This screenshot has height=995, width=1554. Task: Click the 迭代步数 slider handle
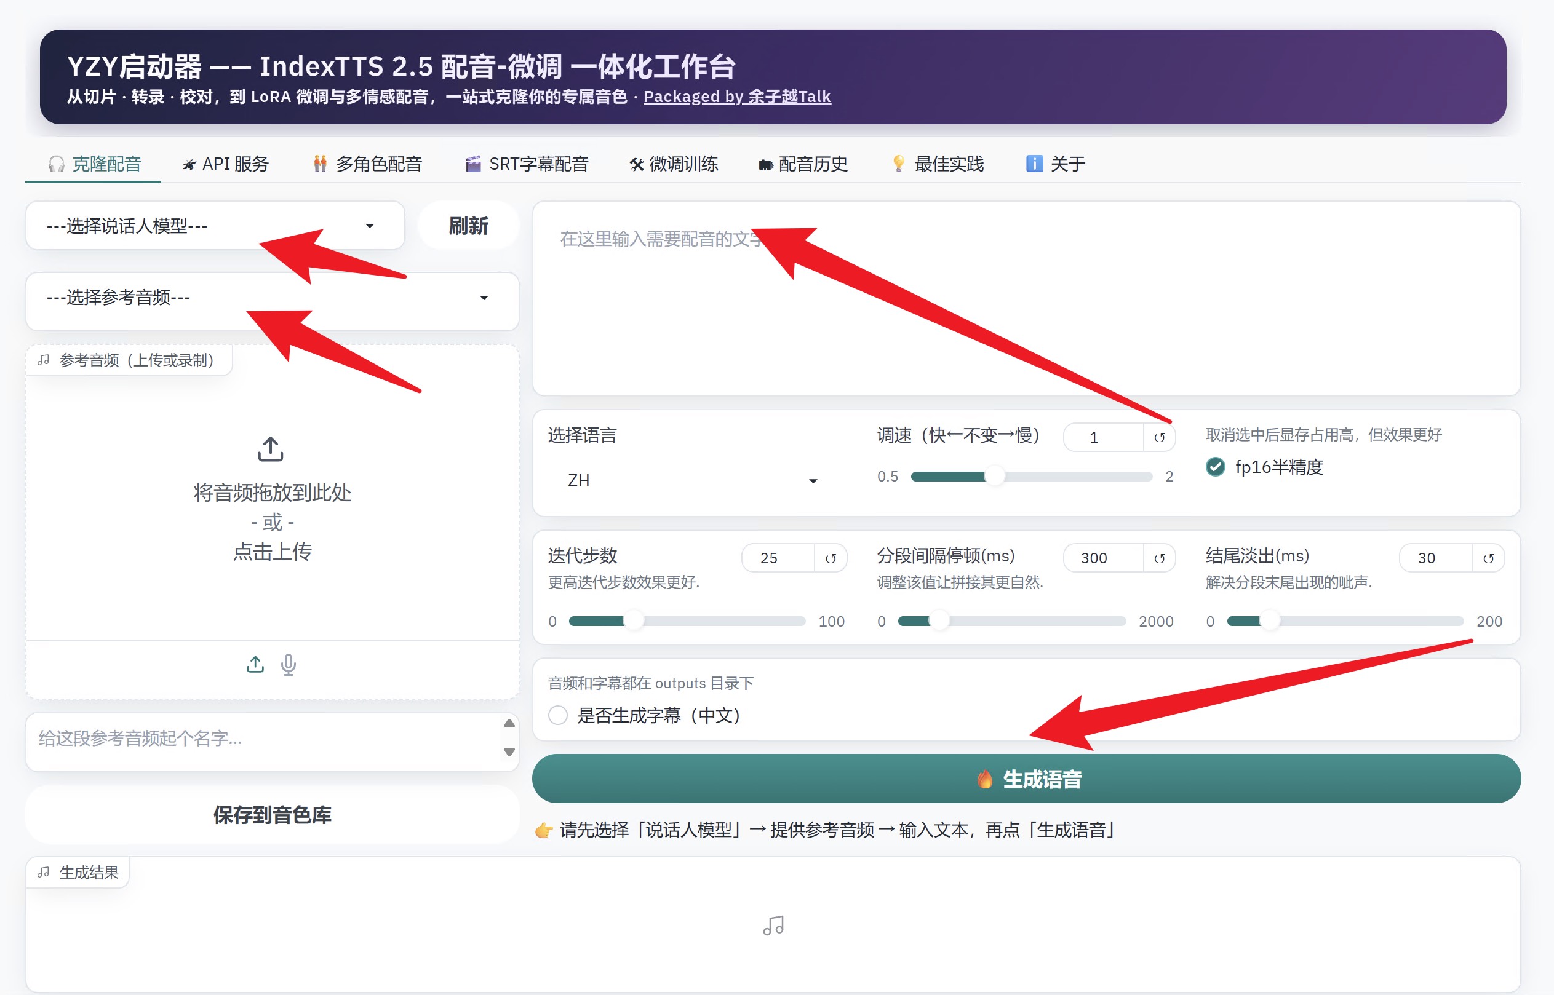[634, 622]
